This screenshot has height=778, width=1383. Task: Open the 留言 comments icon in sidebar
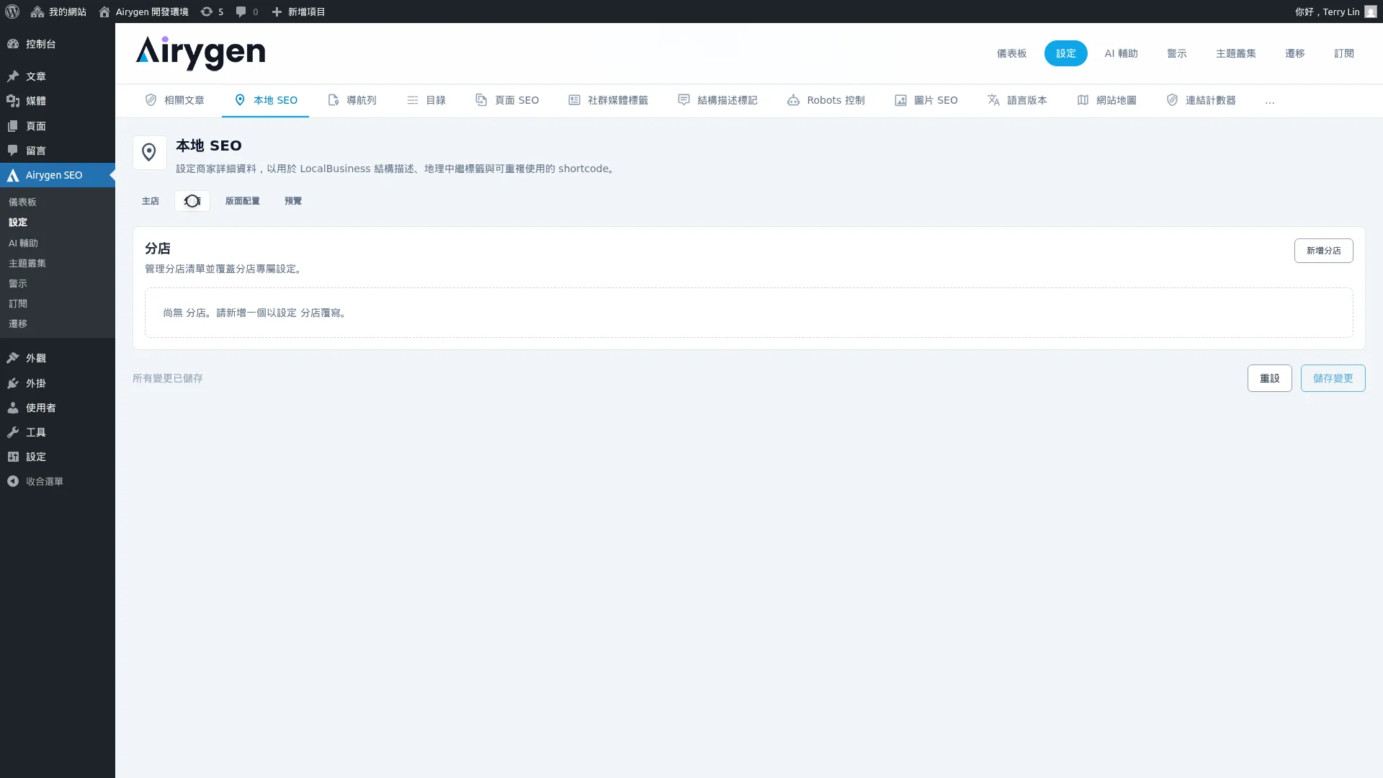click(13, 151)
